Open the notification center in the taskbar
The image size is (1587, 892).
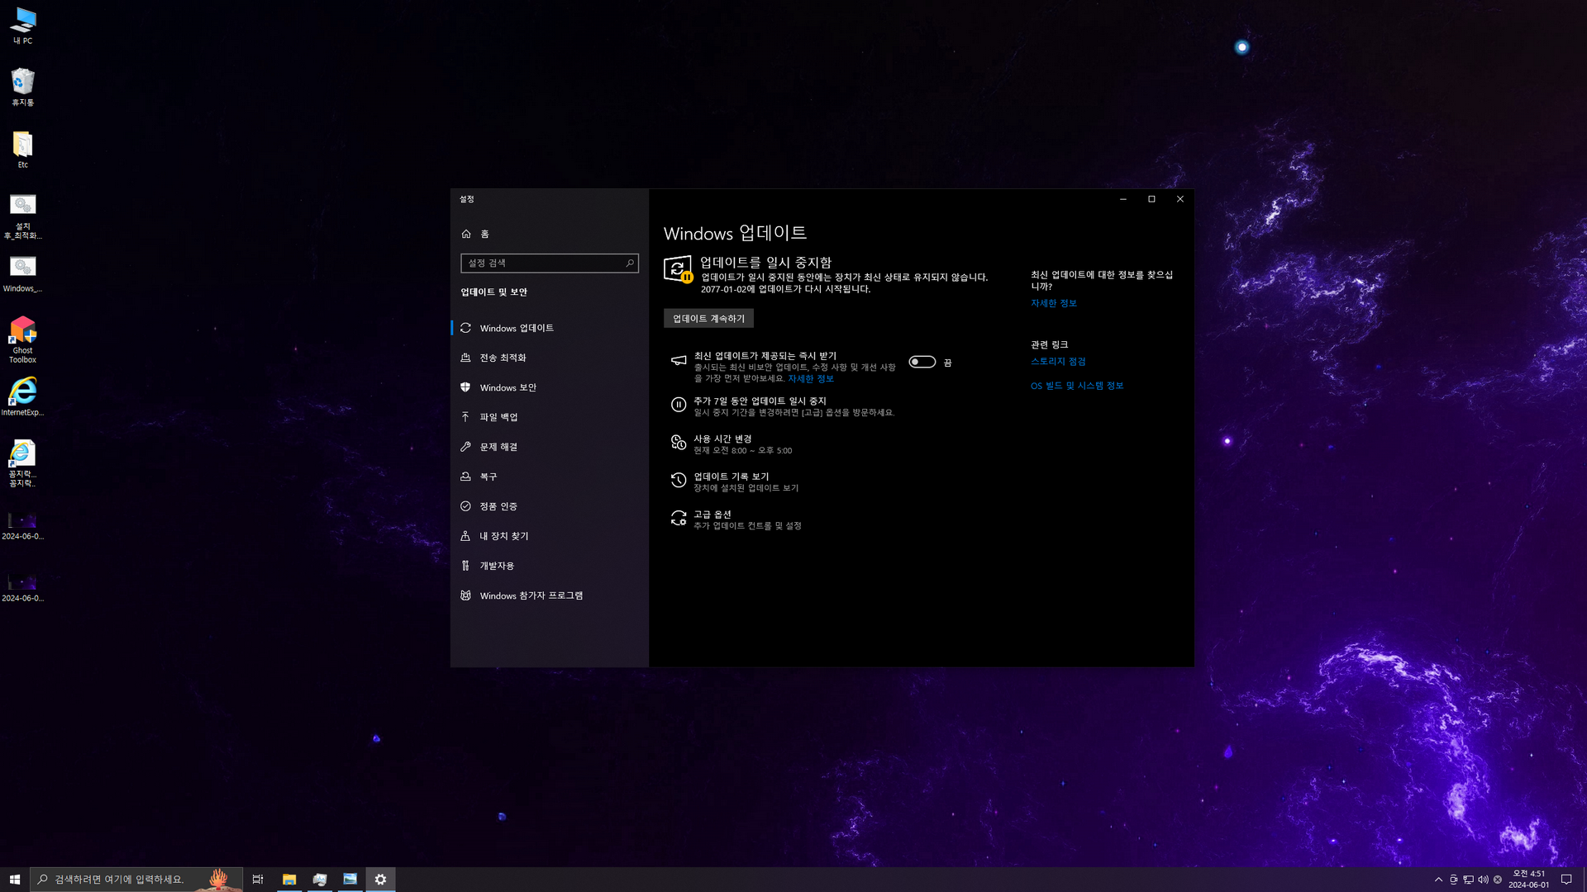(1566, 880)
